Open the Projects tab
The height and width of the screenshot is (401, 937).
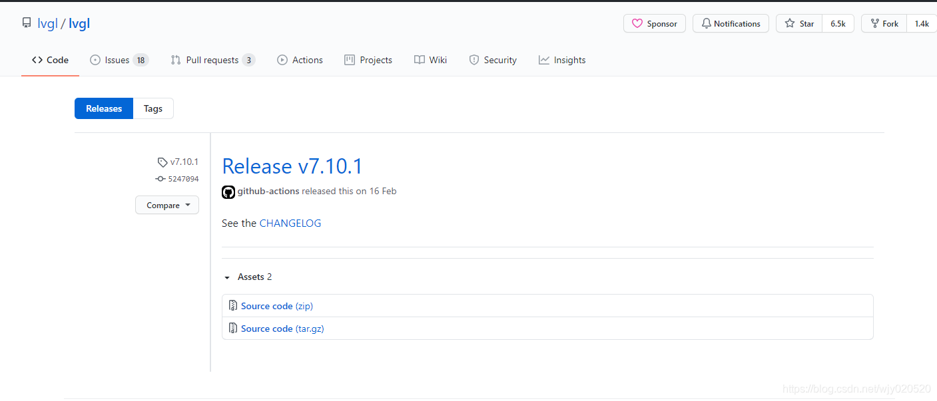pos(368,60)
